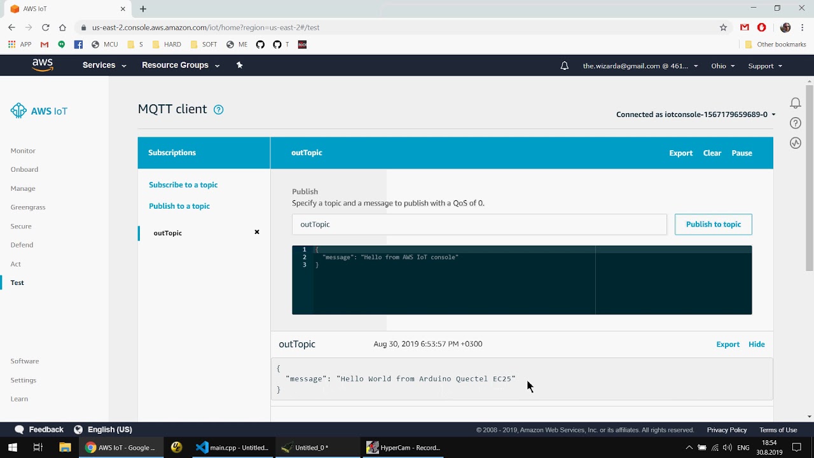The height and width of the screenshot is (458, 814).
Task: Expand the Support dropdown menu
Action: click(765, 66)
